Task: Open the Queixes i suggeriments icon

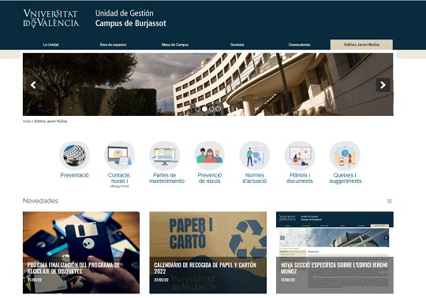Action: click(x=345, y=155)
